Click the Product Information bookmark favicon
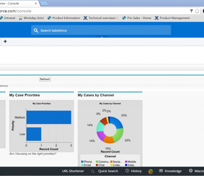The height and width of the screenshot is (176, 204). (49, 18)
